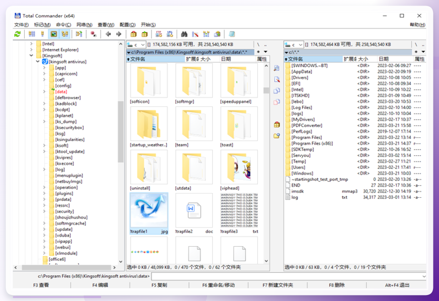Image resolution: width=439 pixels, height=301 pixels.
Task: Expand the [Intel] tree node
Action: coord(31,44)
